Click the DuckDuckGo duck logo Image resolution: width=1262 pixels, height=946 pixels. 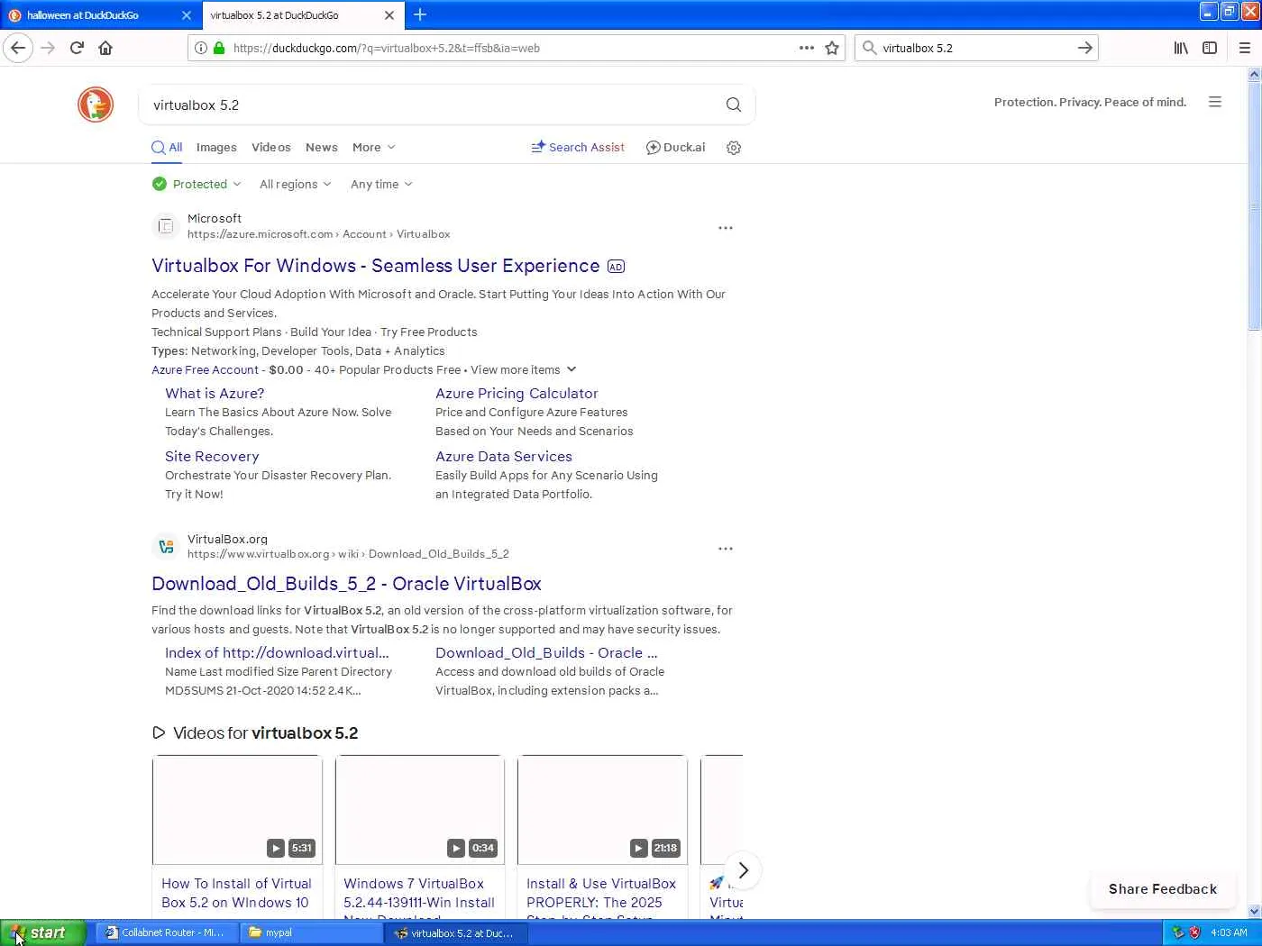[x=96, y=105]
